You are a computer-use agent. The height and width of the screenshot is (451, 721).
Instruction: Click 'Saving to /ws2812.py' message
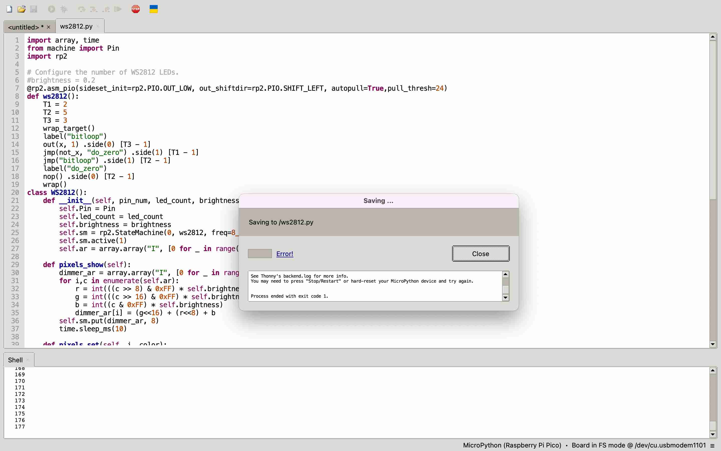tap(281, 222)
